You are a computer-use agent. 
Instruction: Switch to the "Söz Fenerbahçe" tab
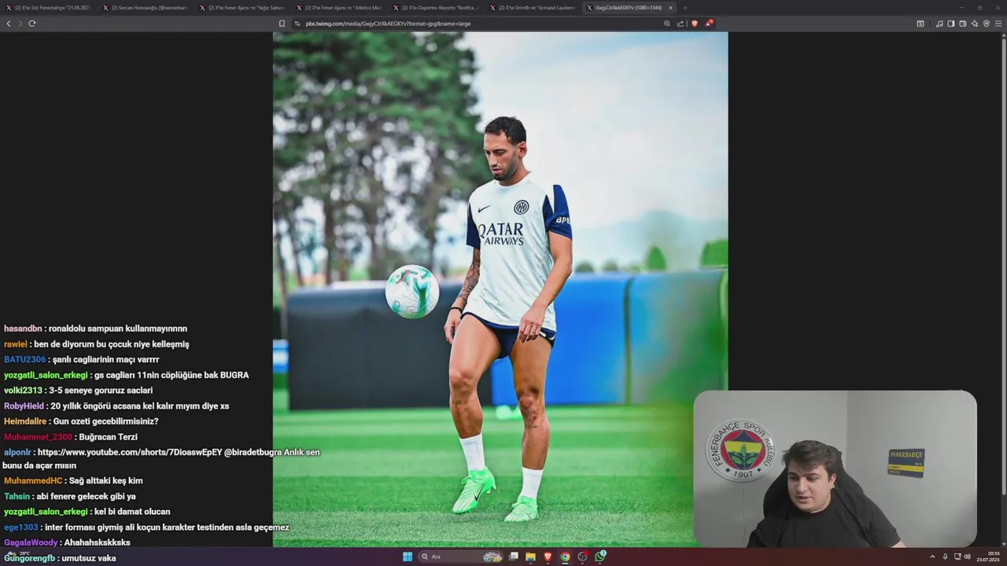[x=49, y=8]
